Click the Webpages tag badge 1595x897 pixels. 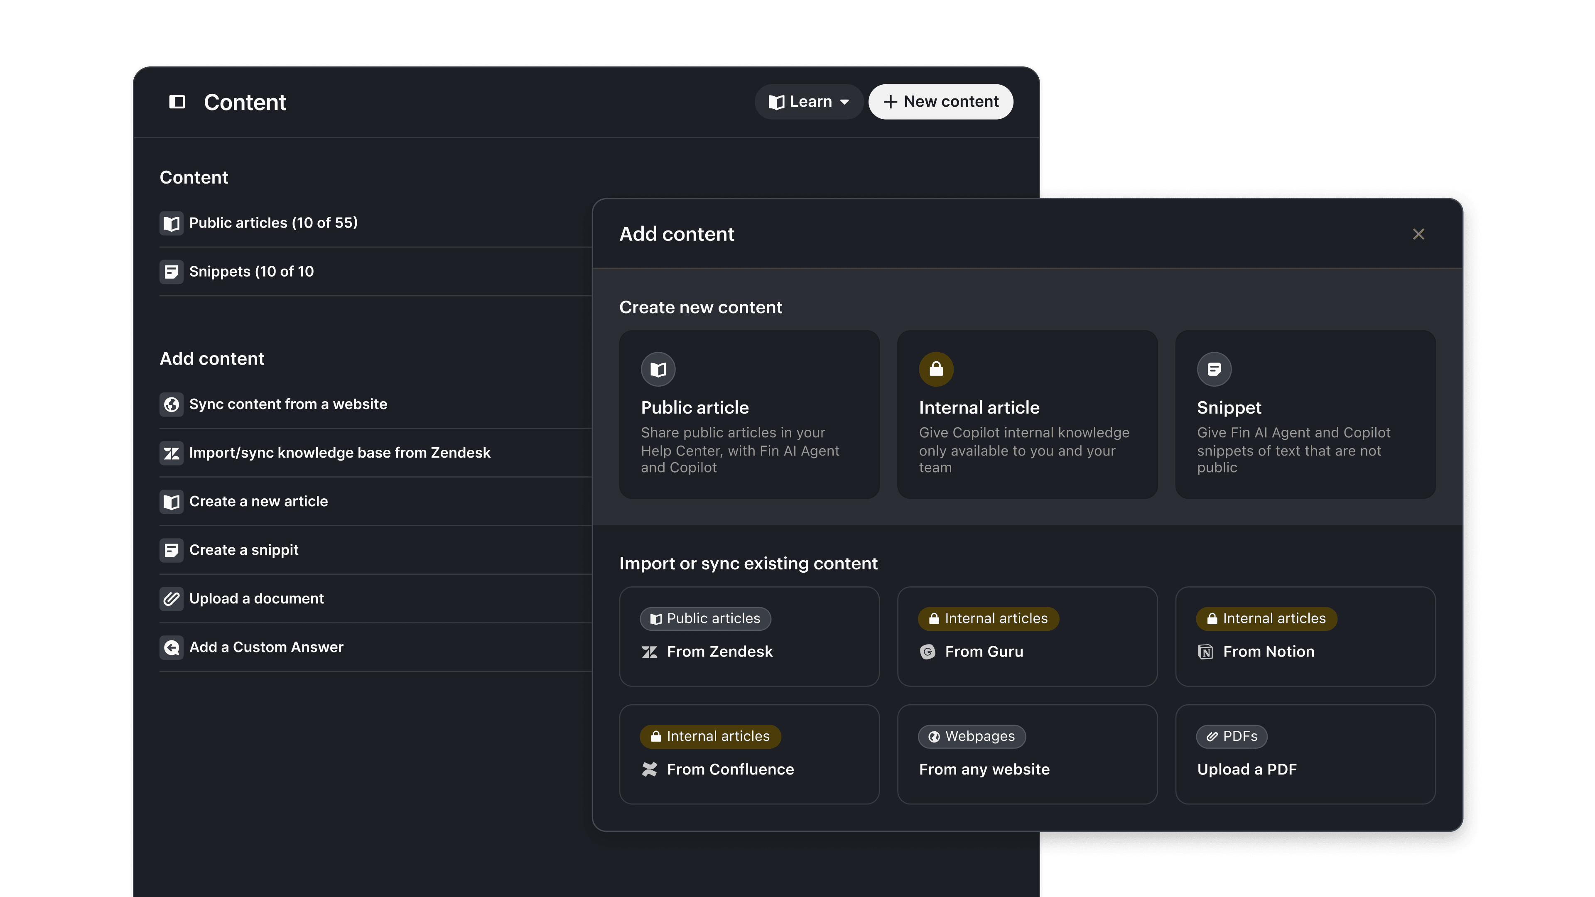(x=972, y=736)
